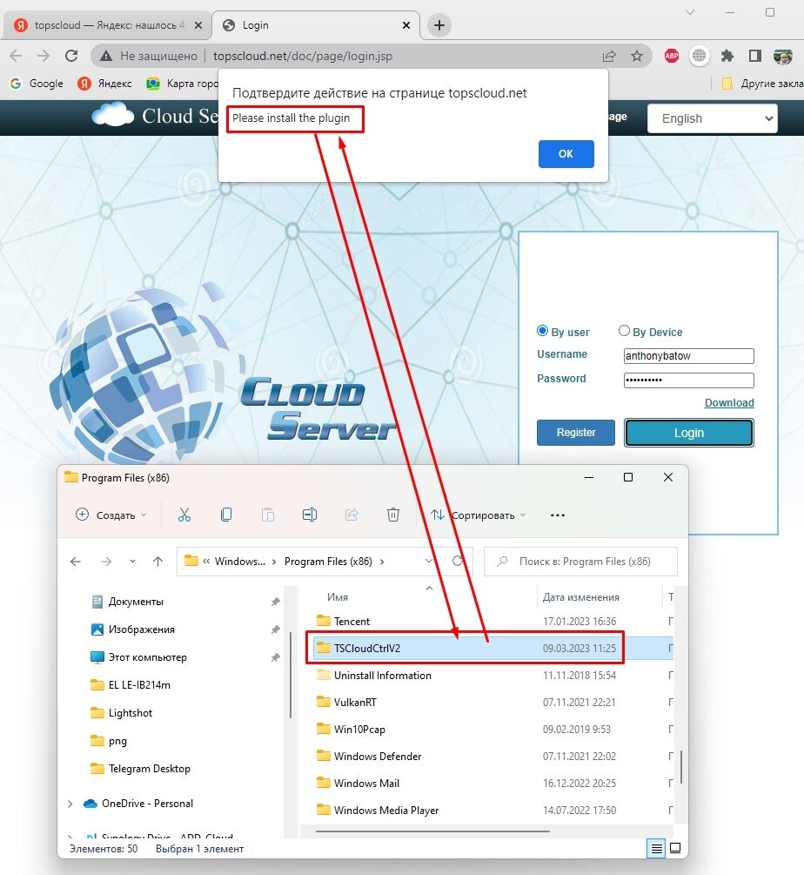Switch to the topscloud Yandex tab

click(x=106, y=25)
